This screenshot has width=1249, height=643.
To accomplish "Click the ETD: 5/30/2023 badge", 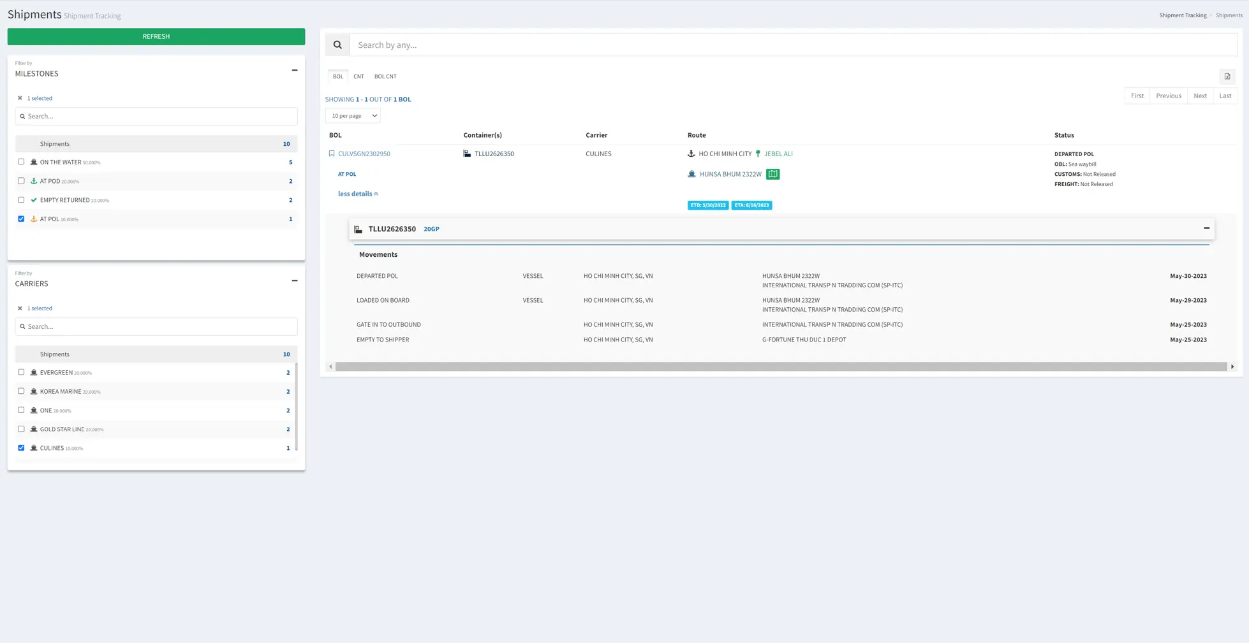I will click(708, 205).
